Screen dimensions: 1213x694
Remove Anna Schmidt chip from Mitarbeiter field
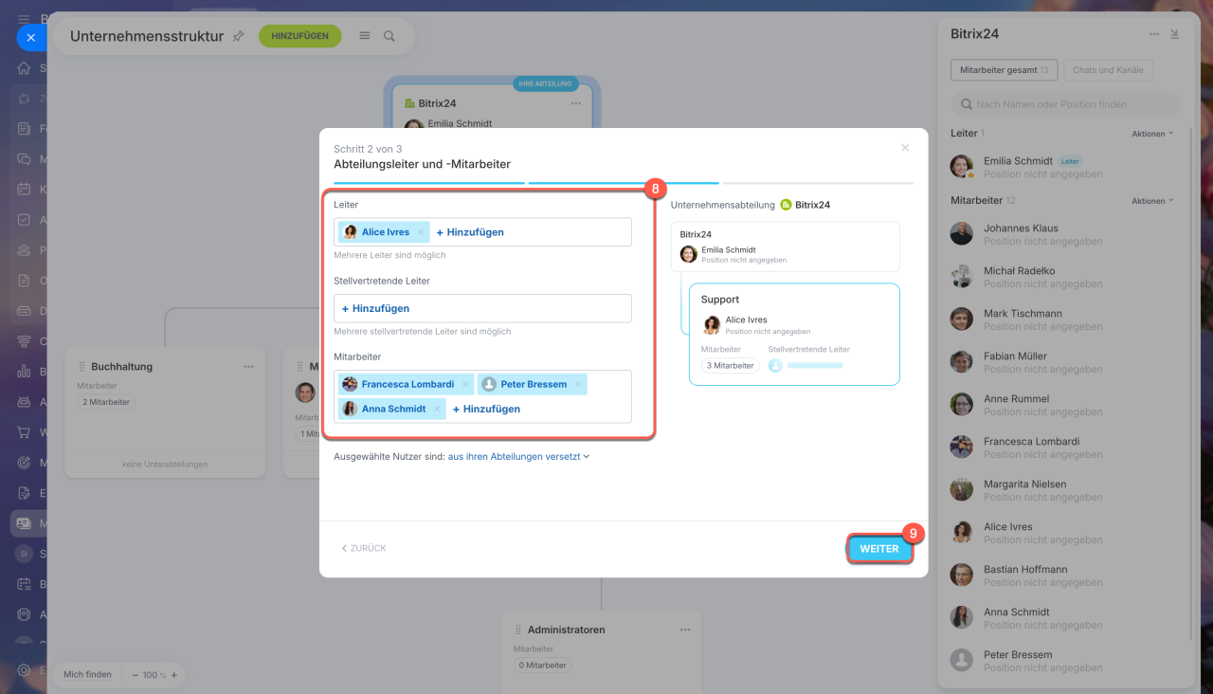coord(437,409)
